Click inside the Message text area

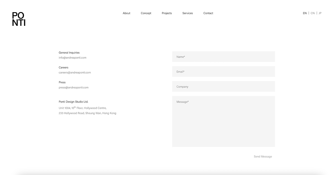coord(224,121)
